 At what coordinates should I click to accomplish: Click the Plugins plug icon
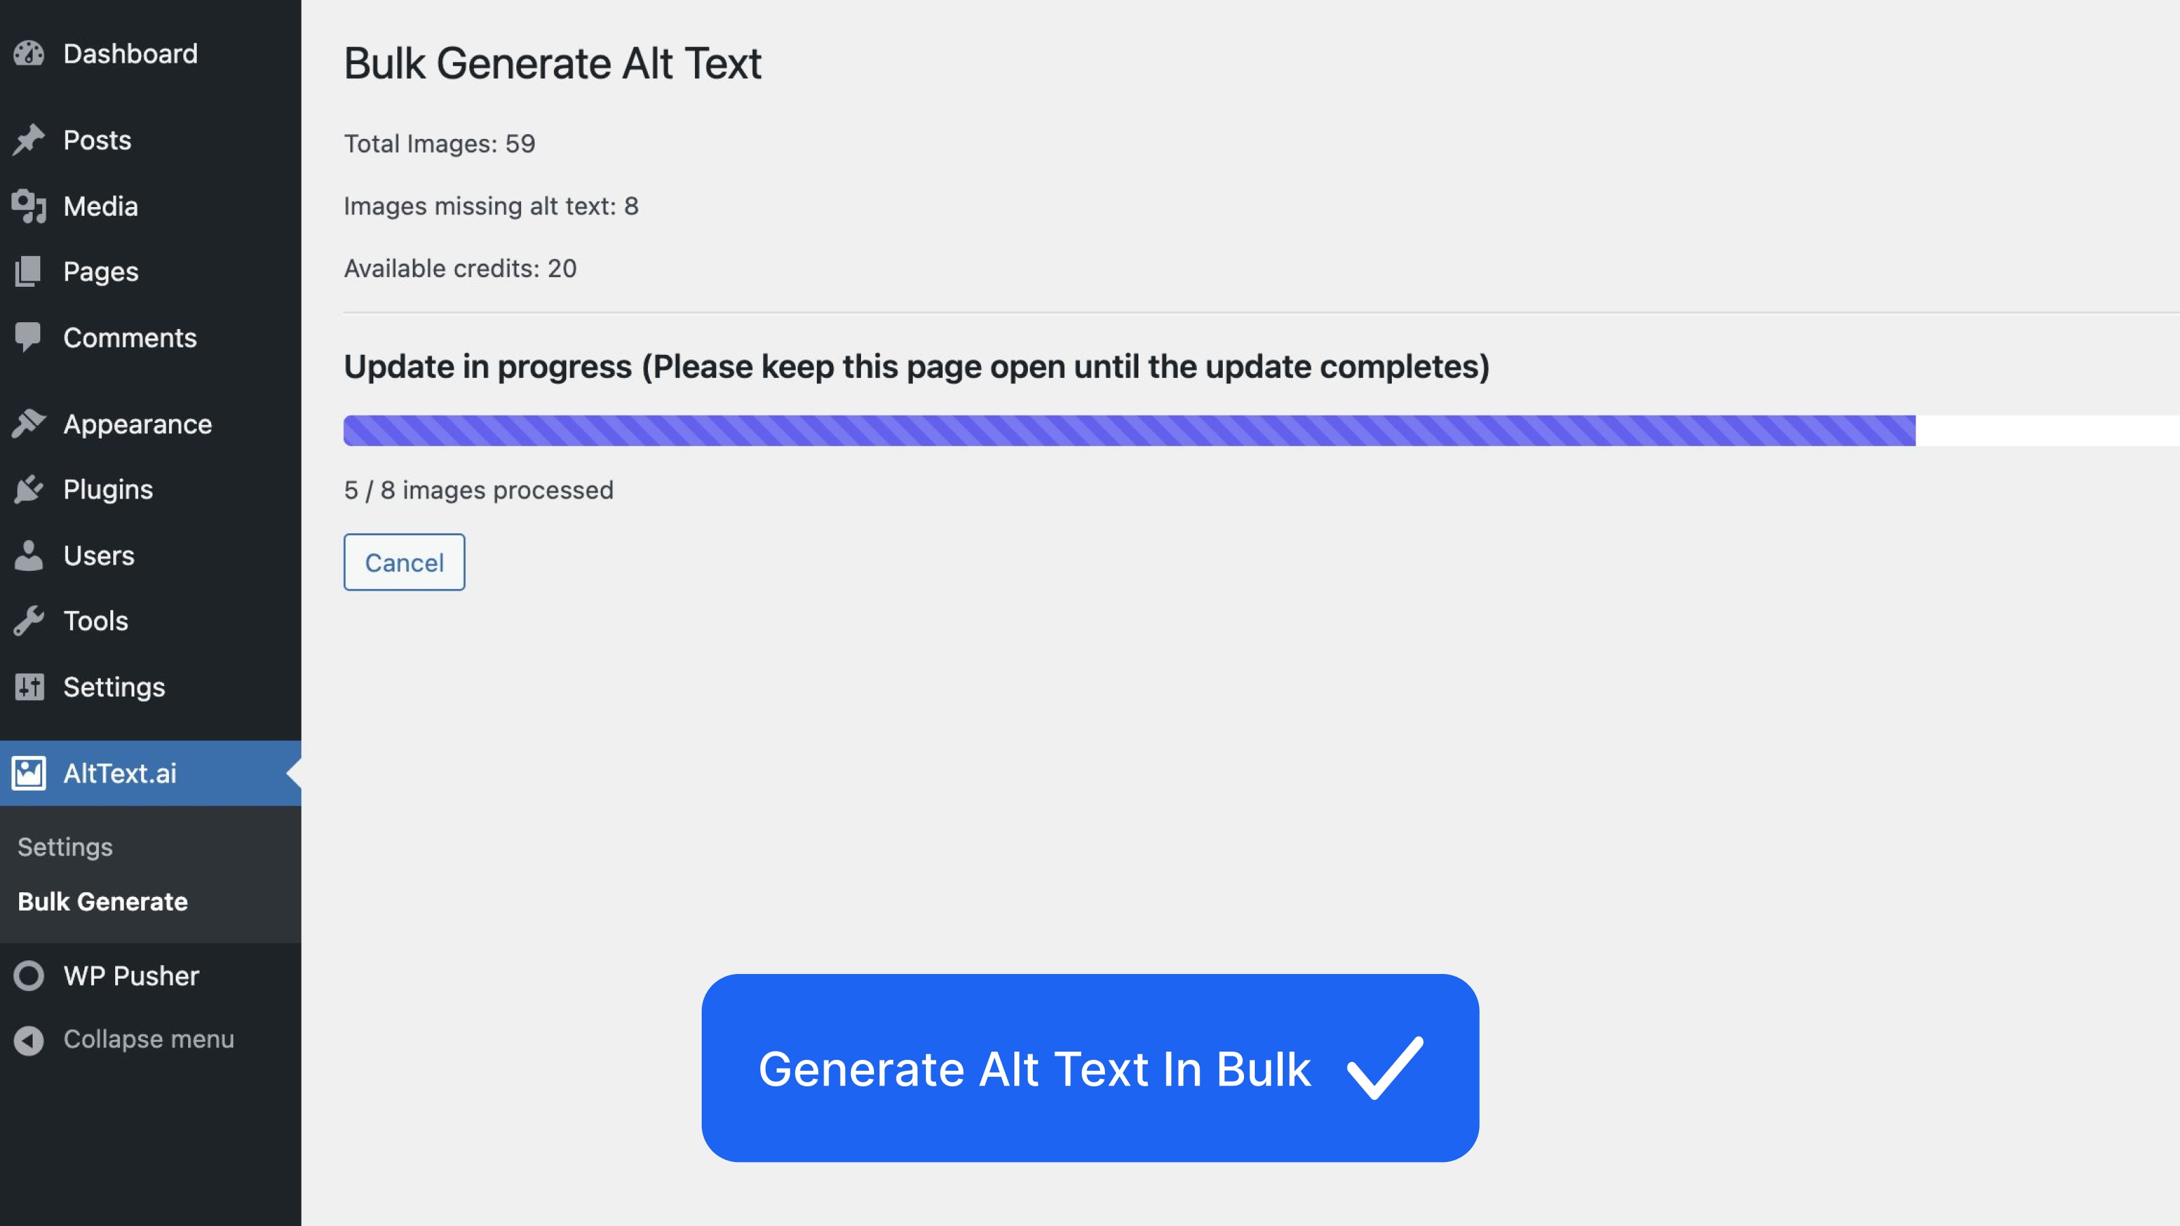pos(29,489)
